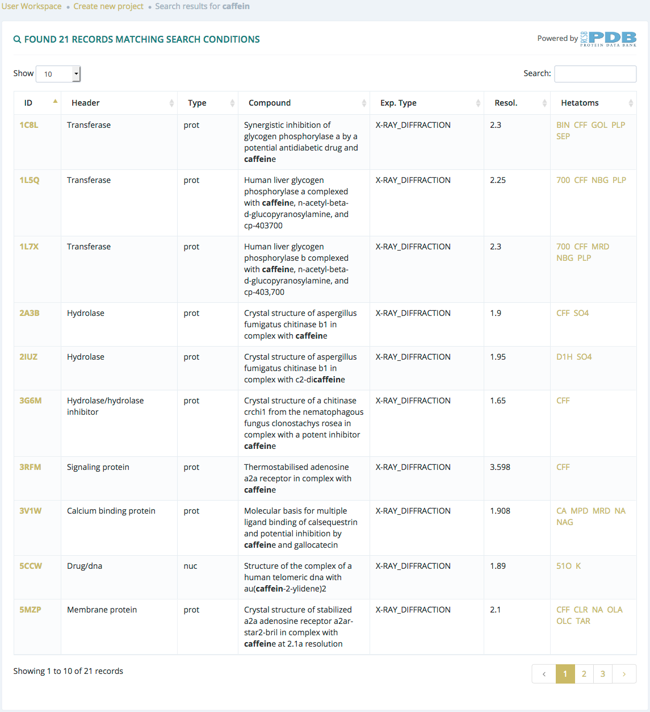650x712 pixels.
Task: Select page 2 of results
Action: pos(584,674)
